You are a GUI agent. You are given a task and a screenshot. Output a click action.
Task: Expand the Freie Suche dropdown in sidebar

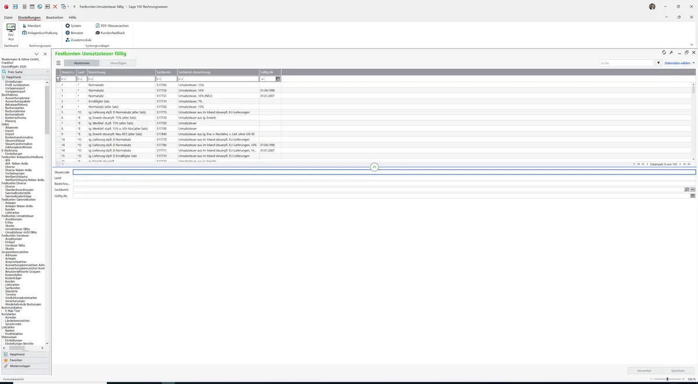click(x=48, y=72)
